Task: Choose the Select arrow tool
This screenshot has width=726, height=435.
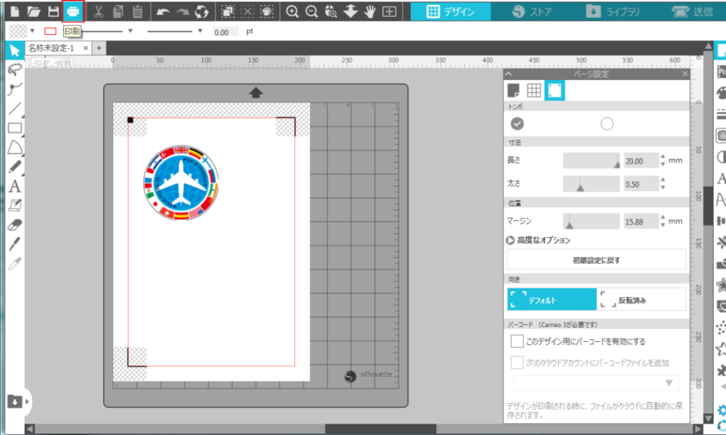Action: pos(14,50)
